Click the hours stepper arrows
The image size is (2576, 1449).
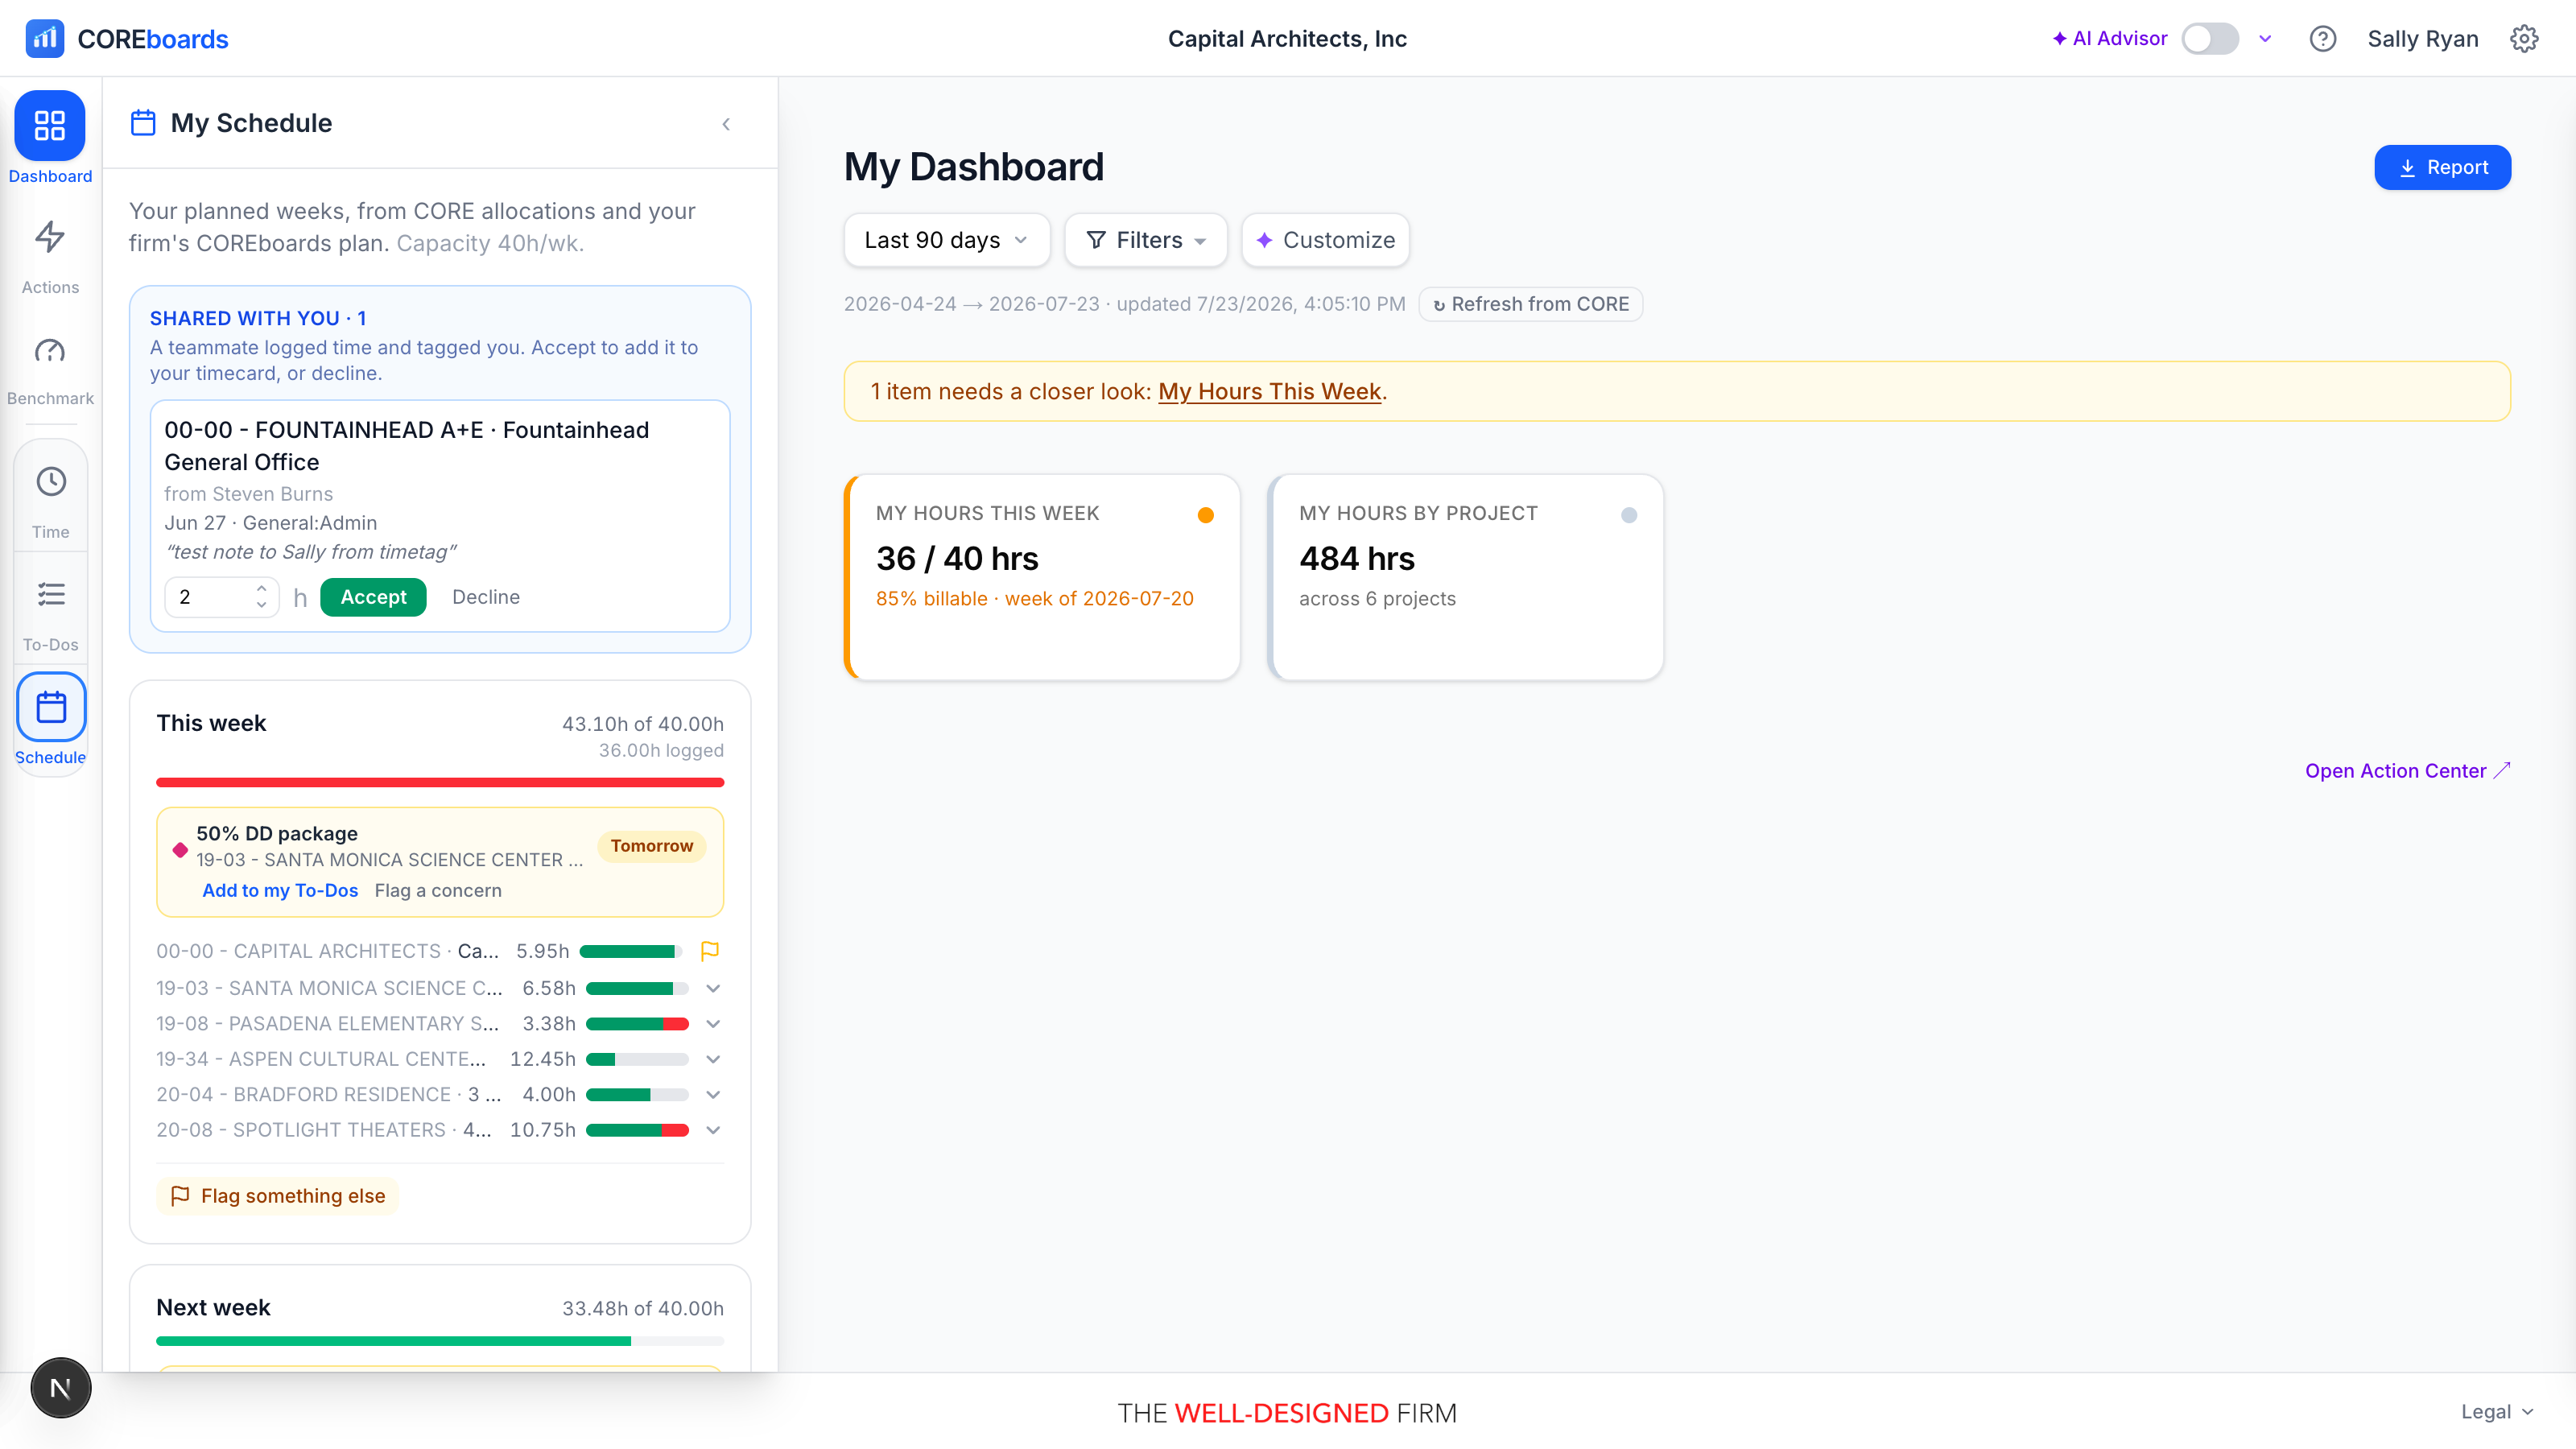[x=261, y=597]
